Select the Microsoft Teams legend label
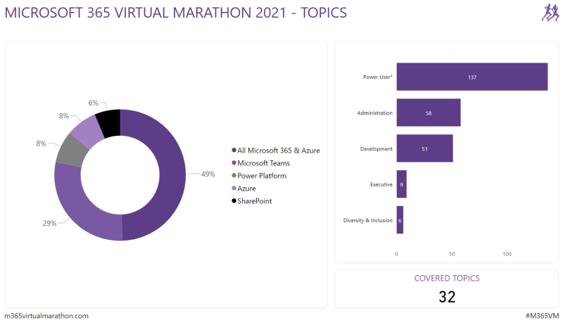The width and height of the screenshot is (563, 325). click(263, 163)
